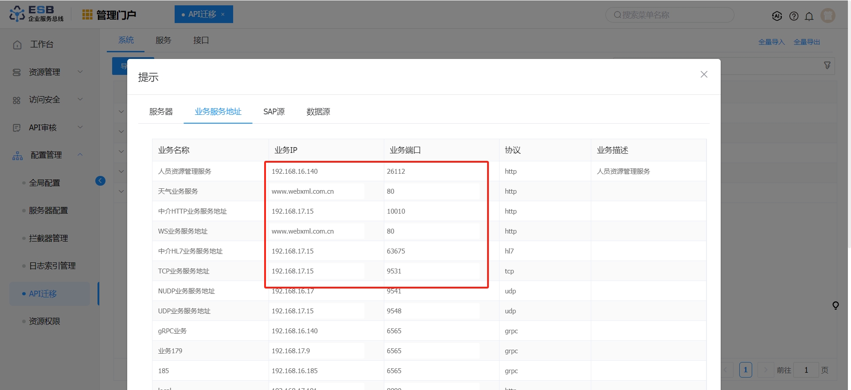Switch to the 服务器 tab
The height and width of the screenshot is (390, 851).
[161, 112]
